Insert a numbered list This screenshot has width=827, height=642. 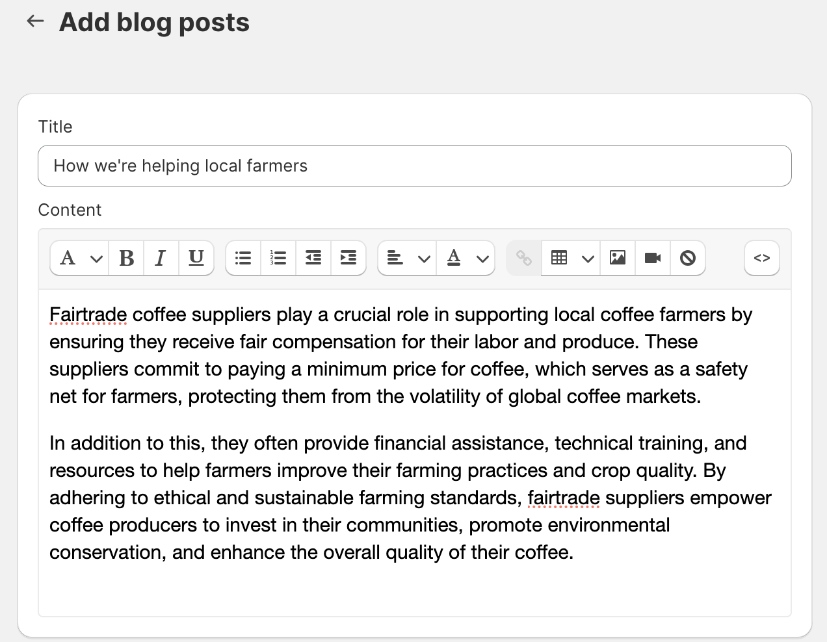(x=278, y=258)
